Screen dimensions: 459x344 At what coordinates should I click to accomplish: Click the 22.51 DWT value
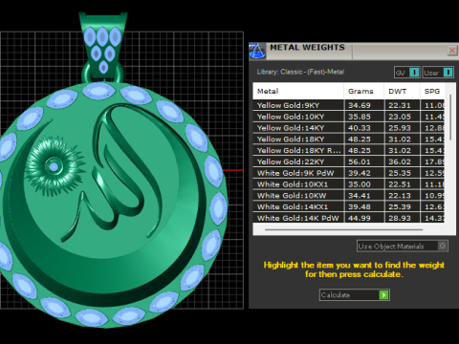[x=400, y=184]
